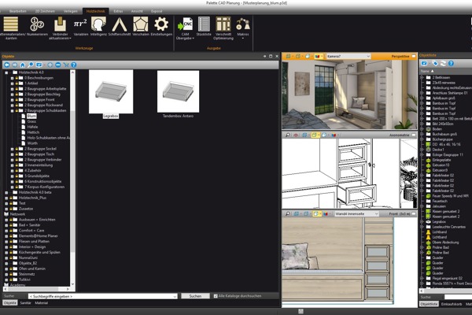Image resolution: width=472 pixels, height=315 pixels.
Task: Switch to the Extras ribbon tab
Action: click(118, 10)
